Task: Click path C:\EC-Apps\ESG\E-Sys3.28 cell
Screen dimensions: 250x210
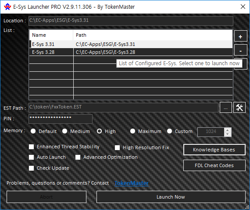Action: click(105, 52)
